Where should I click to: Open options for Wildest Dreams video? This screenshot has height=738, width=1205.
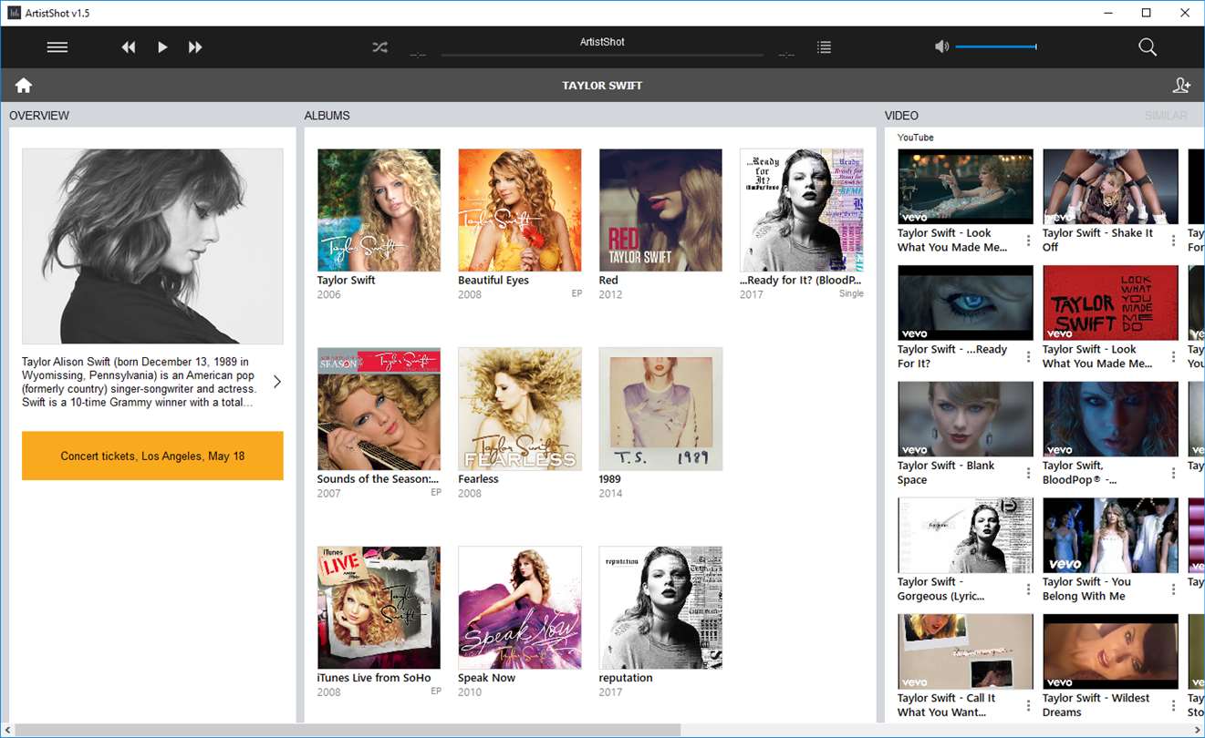[x=1173, y=705]
